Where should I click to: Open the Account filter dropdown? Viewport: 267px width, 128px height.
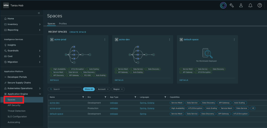point(103,89)
